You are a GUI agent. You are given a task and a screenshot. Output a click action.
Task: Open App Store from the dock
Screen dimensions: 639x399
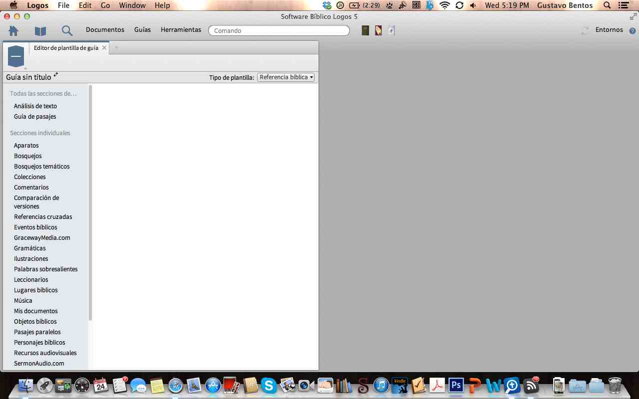point(213,385)
